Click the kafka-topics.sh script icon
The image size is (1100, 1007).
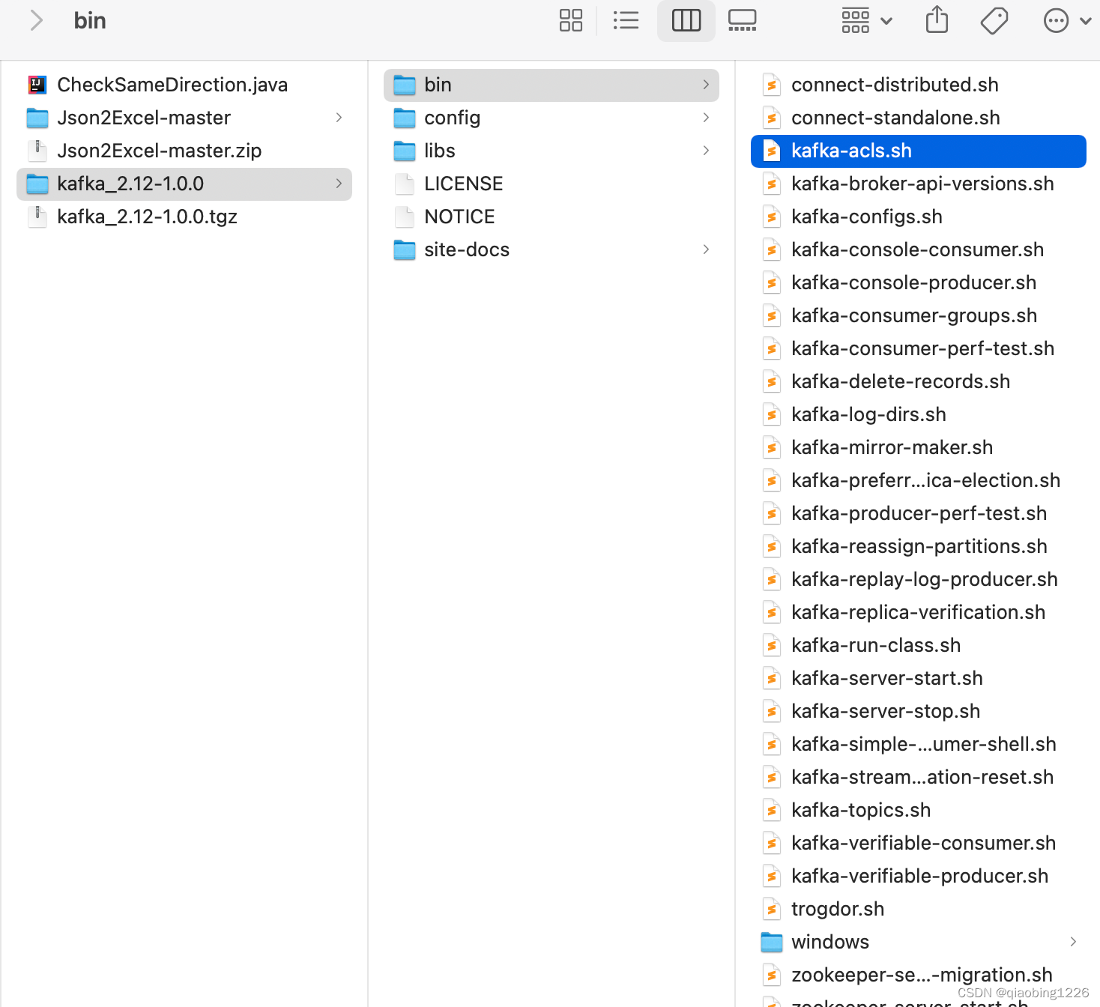772,810
